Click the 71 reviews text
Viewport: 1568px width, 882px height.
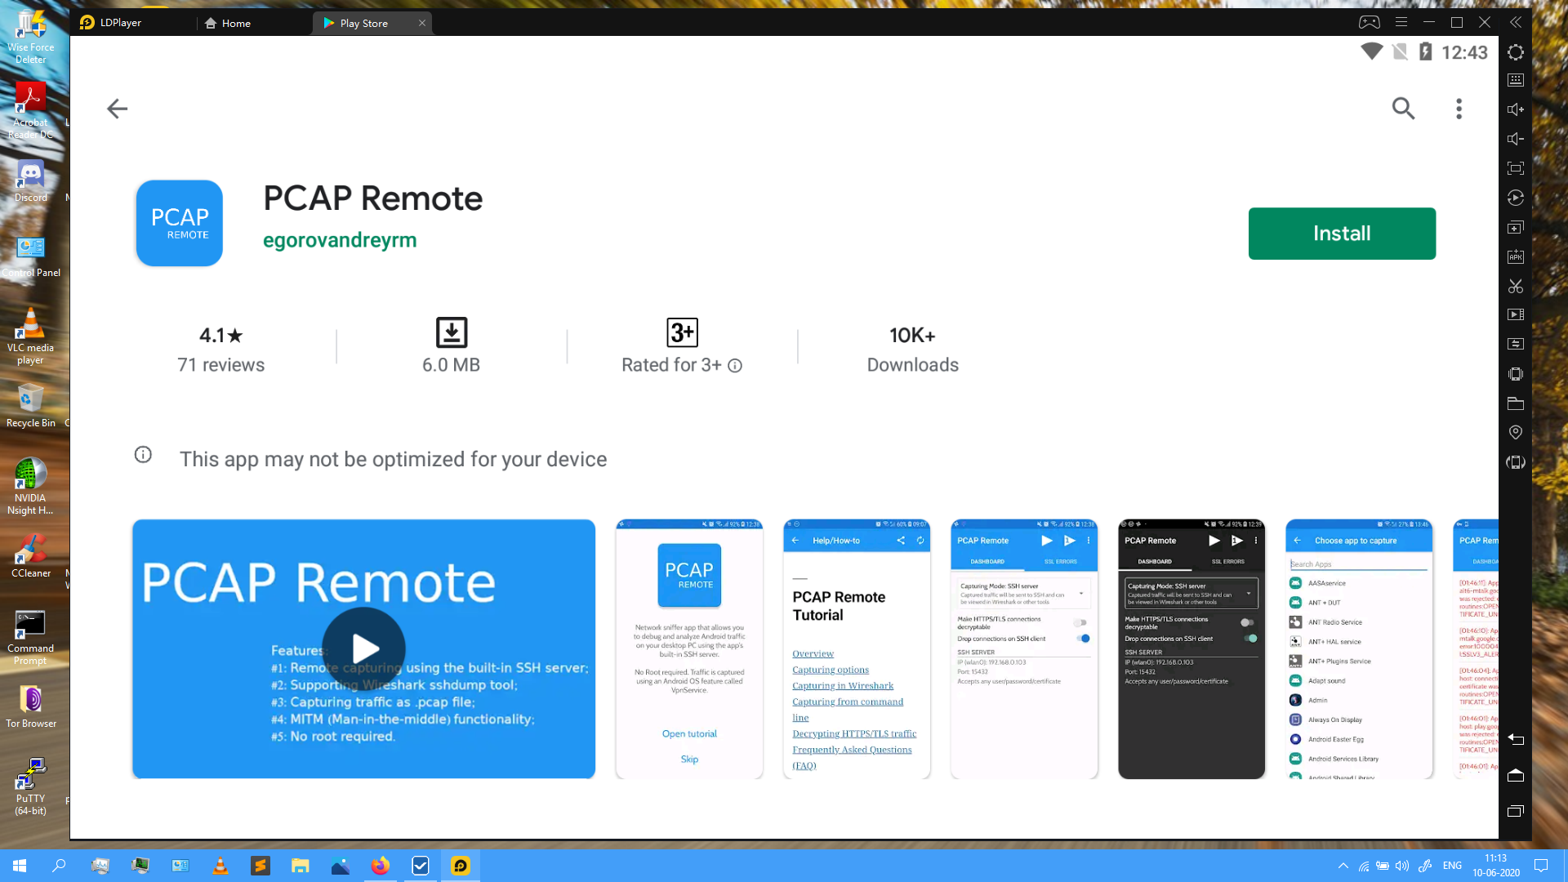[221, 365]
